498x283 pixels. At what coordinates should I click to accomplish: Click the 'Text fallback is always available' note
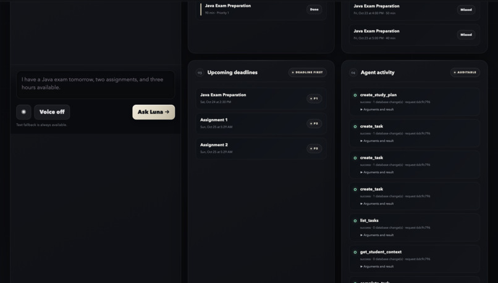click(41, 125)
